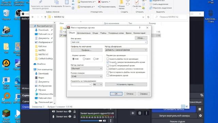The height and width of the screenshot is (123, 218).
Task: Expand the split volume size combo box
Action: click(90, 84)
